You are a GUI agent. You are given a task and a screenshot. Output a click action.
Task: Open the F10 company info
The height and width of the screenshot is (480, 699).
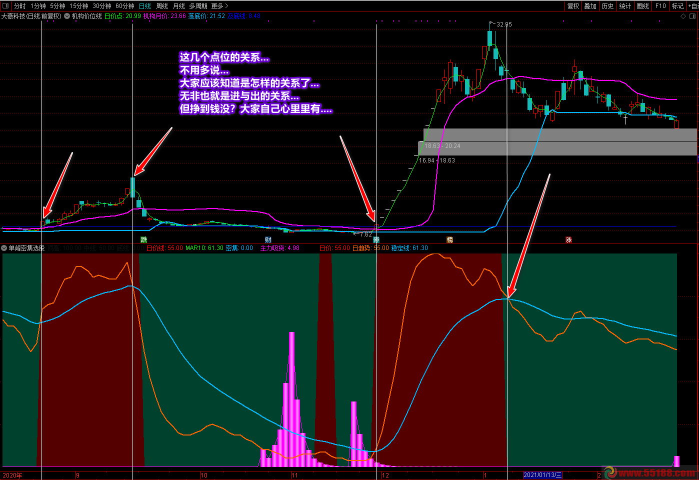point(661,6)
